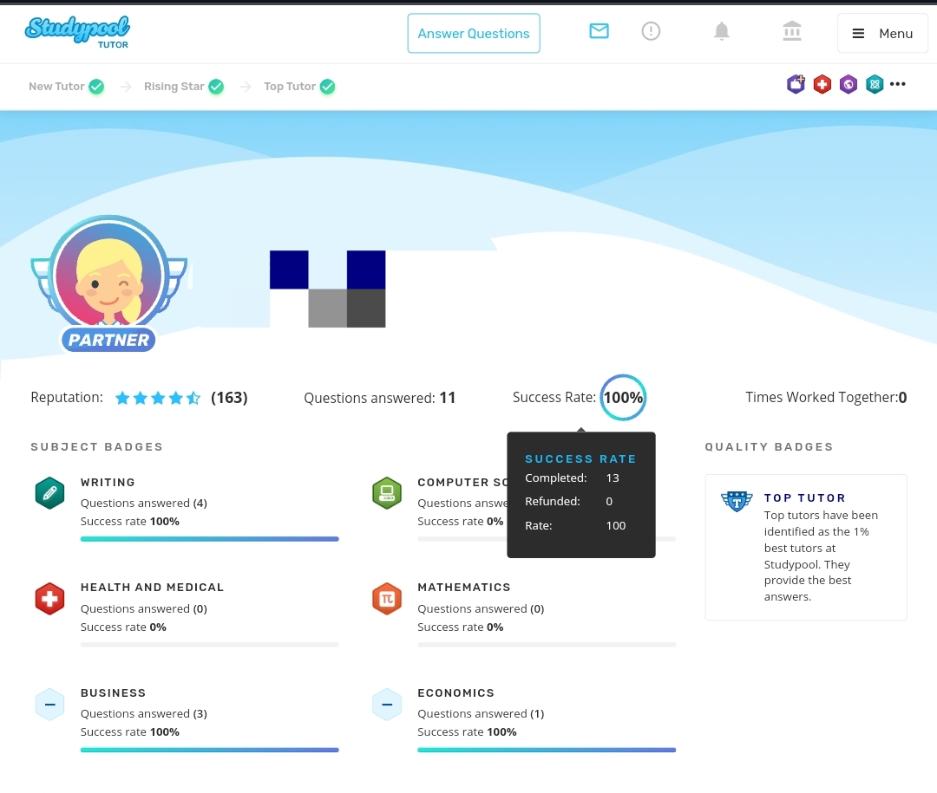Viewport: 937px width, 793px height.
Task: Click the Rate: 100 tooltip row
Action: pos(575,525)
